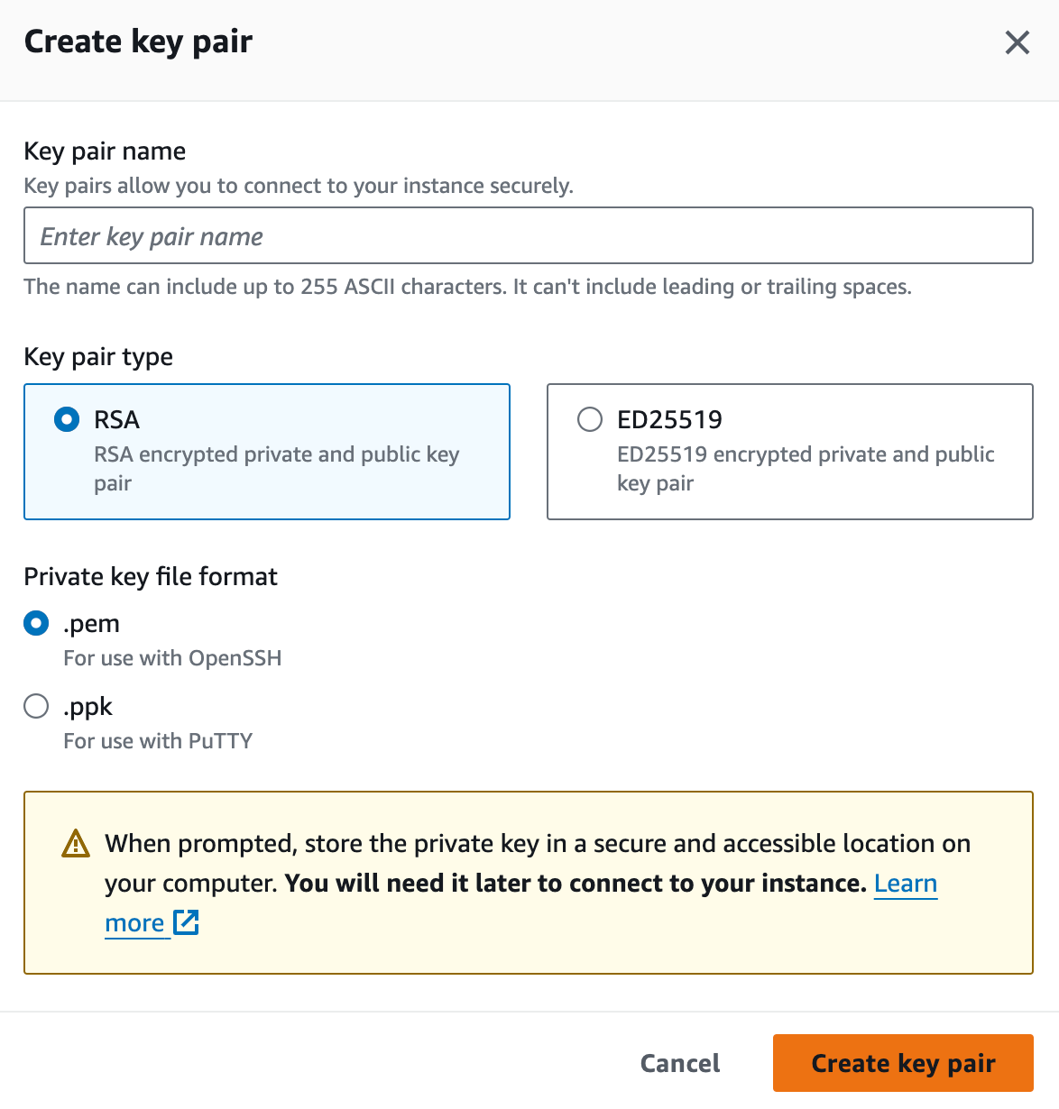Choose the .pem private key format
The height and width of the screenshot is (1109, 1059).
tap(35, 623)
